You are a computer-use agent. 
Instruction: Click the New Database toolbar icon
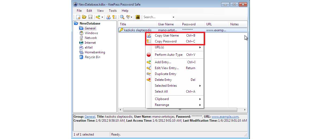pos(78,17)
